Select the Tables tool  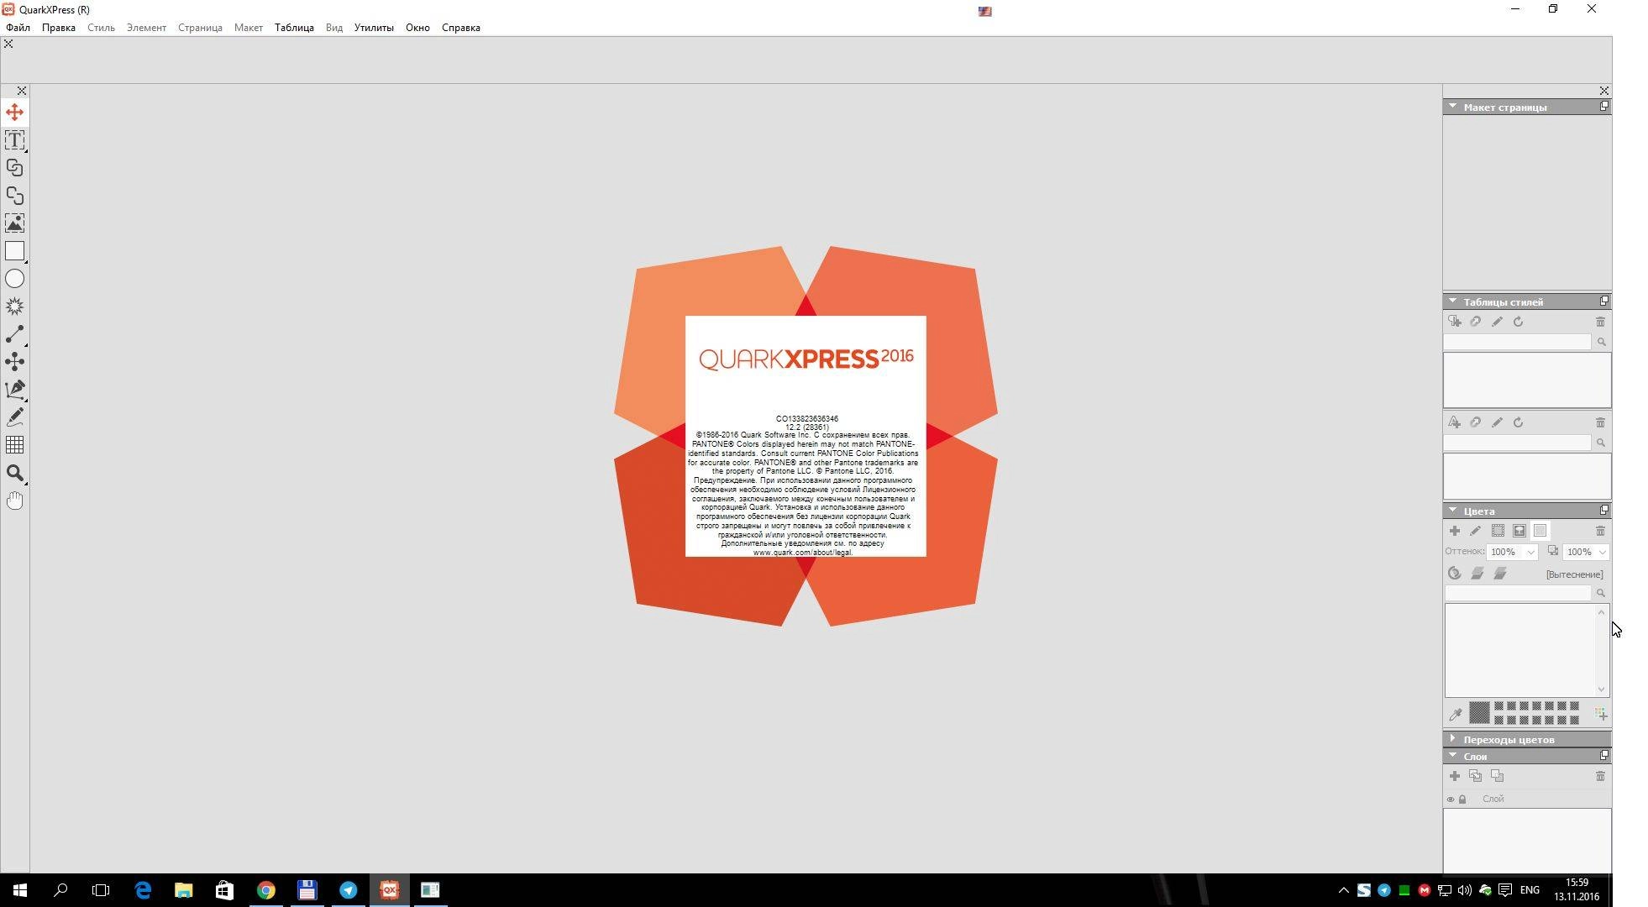click(14, 445)
